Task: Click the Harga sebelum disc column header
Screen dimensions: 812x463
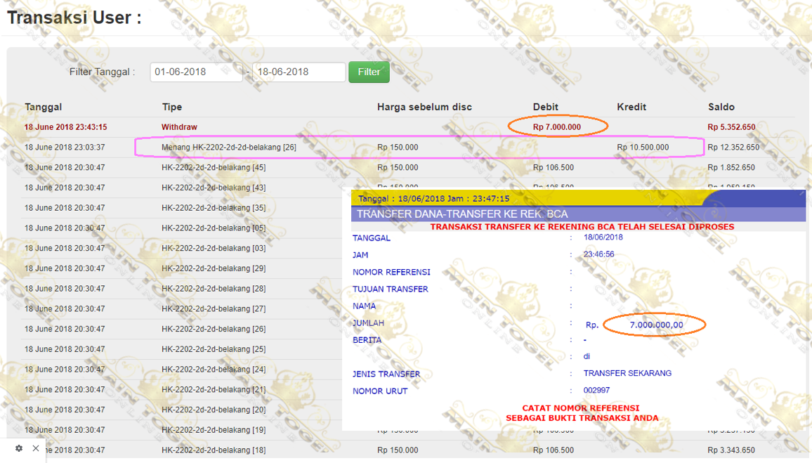Action: click(424, 107)
